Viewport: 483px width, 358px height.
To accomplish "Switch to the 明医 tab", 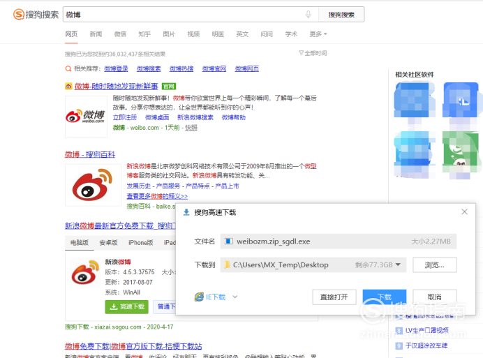I will (218, 34).
